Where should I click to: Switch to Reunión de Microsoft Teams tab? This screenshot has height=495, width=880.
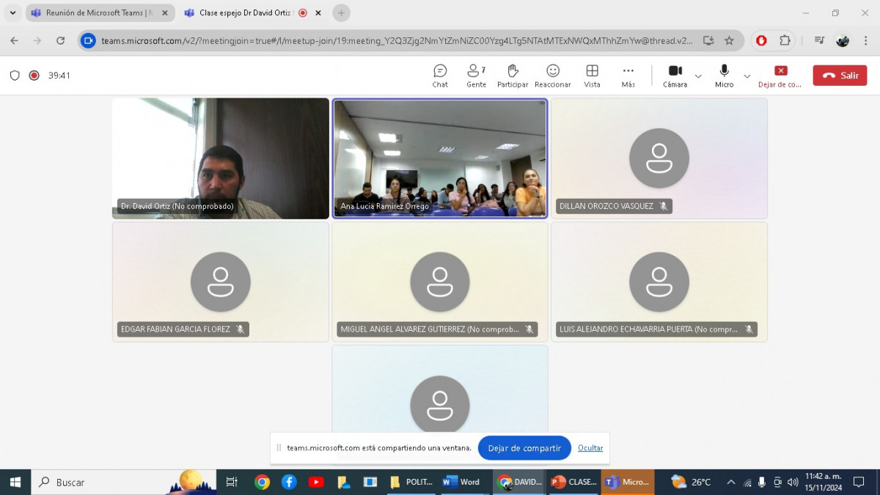tap(95, 13)
